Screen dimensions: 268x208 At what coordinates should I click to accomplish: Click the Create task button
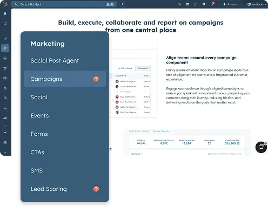[143, 68]
